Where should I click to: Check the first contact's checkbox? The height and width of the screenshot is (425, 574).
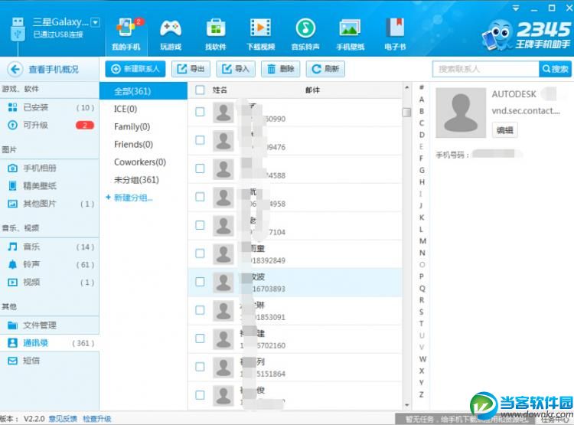(200, 112)
